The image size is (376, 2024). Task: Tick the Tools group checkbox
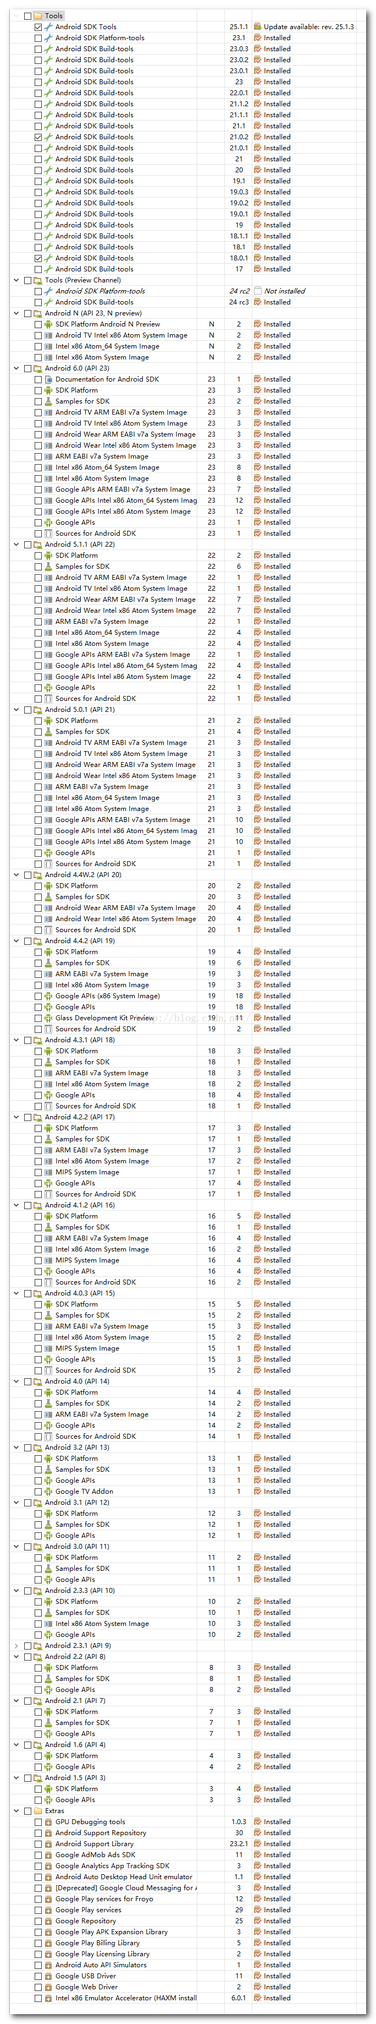tap(28, 16)
